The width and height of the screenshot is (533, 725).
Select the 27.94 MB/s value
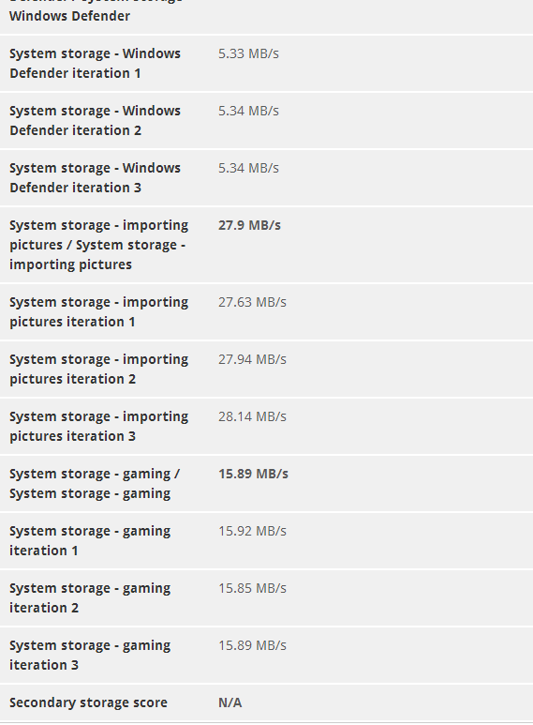pos(252,359)
